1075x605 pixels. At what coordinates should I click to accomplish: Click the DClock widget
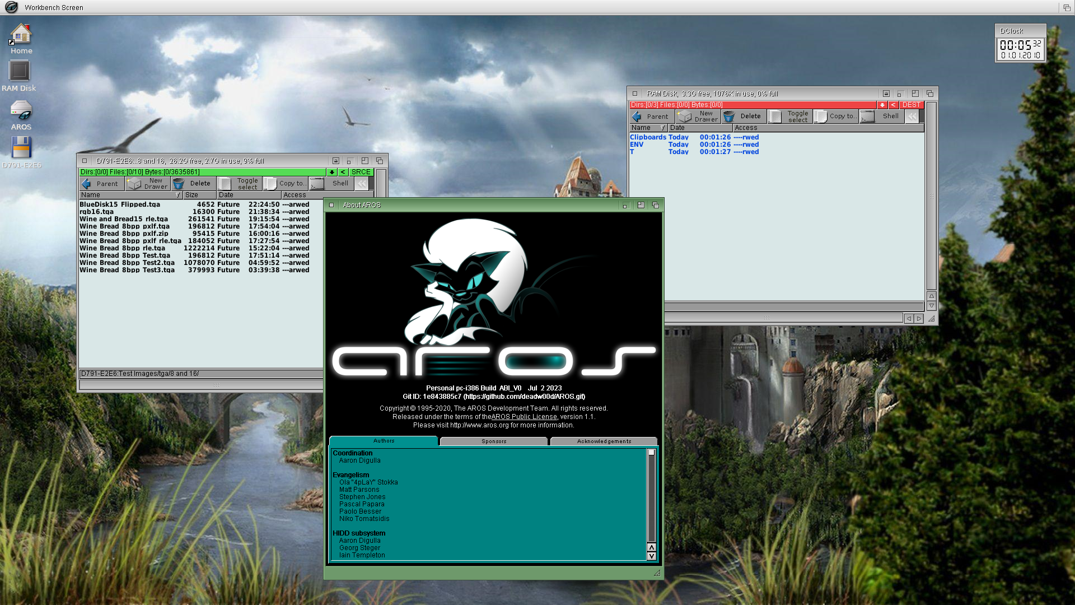point(1020,44)
